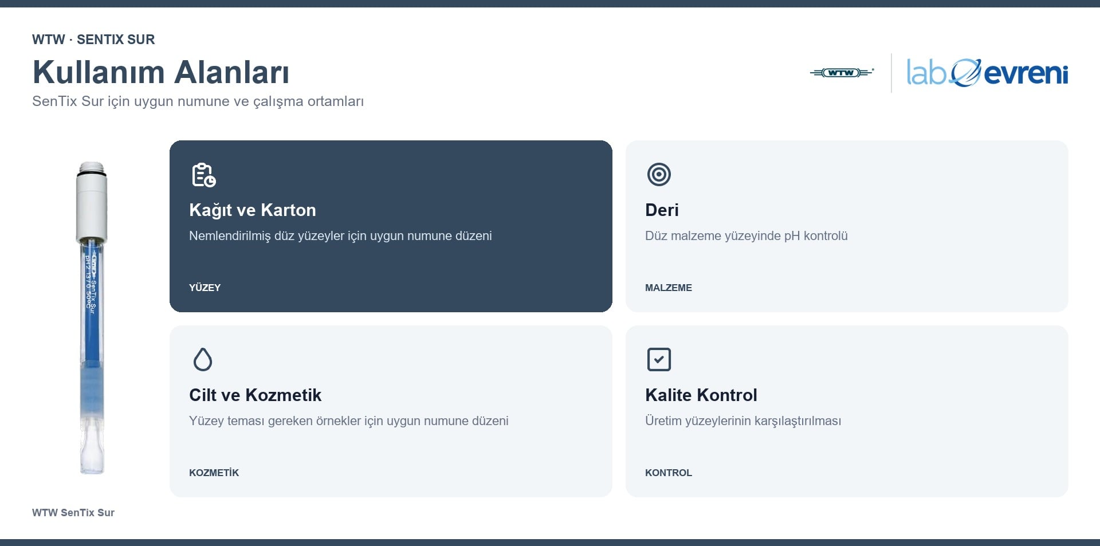1100x546 pixels.
Task: Click the target icon in the Deri card
Action: click(659, 174)
